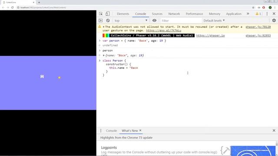Reload the page
The width and height of the screenshot is (278, 156).
pos(13,7)
